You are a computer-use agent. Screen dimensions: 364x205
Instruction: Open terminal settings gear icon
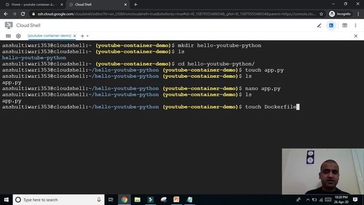tap(18, 36)
